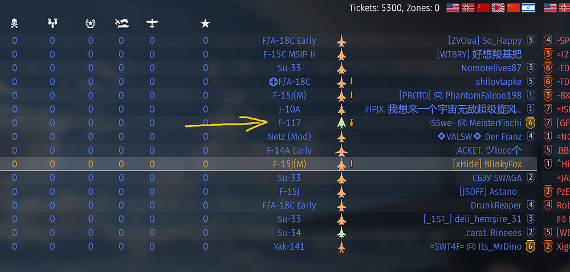Image resolution: width=570 pixels, height=272 pixels.
Task: Click the gold rank 6 badge beside MeisterFischi
Action: click(530, 123)
